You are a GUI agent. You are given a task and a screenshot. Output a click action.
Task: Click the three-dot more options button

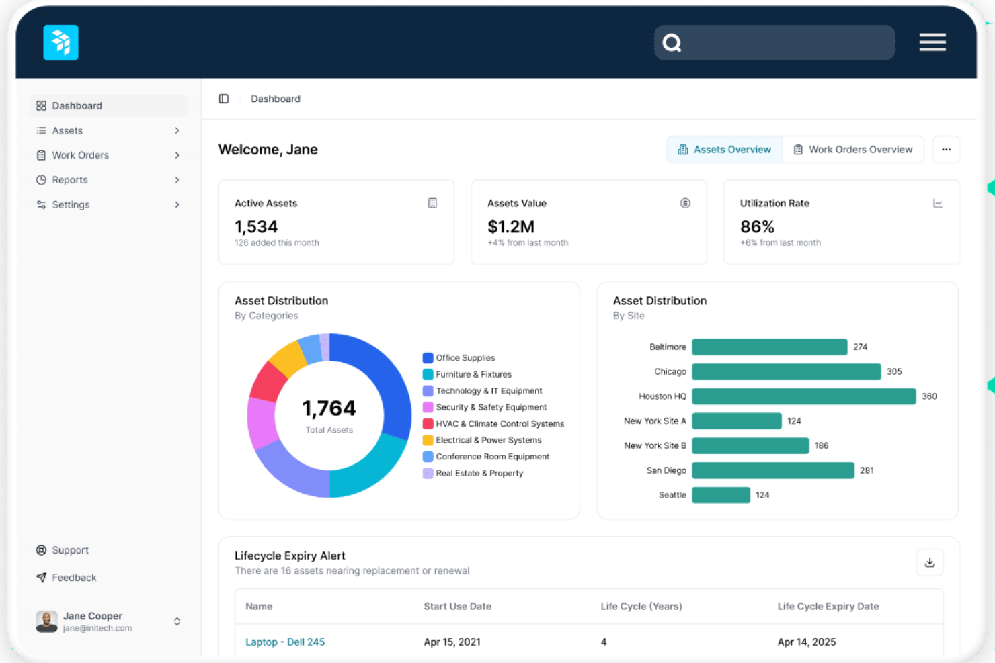946,149
